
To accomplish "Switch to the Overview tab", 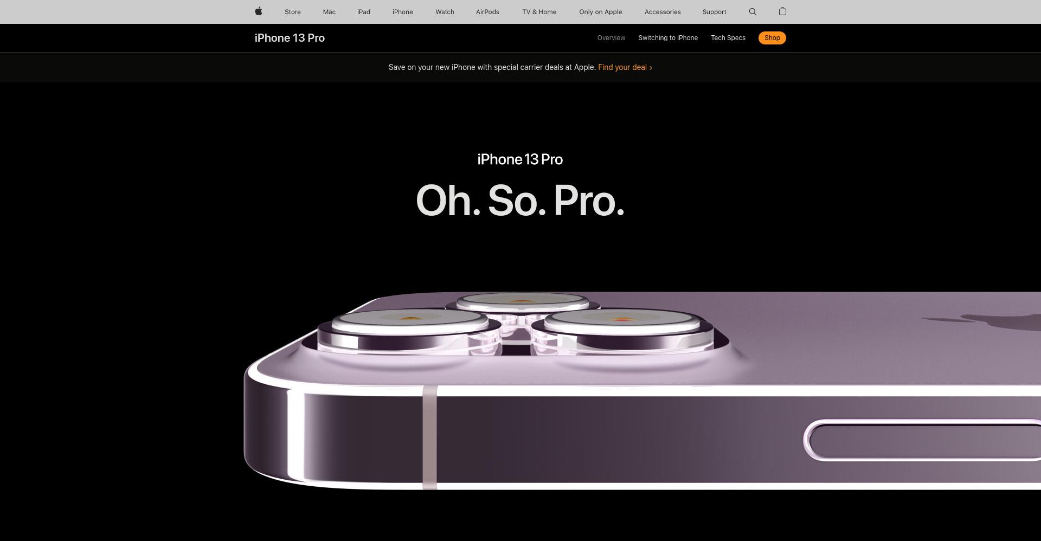I will 611,38.
